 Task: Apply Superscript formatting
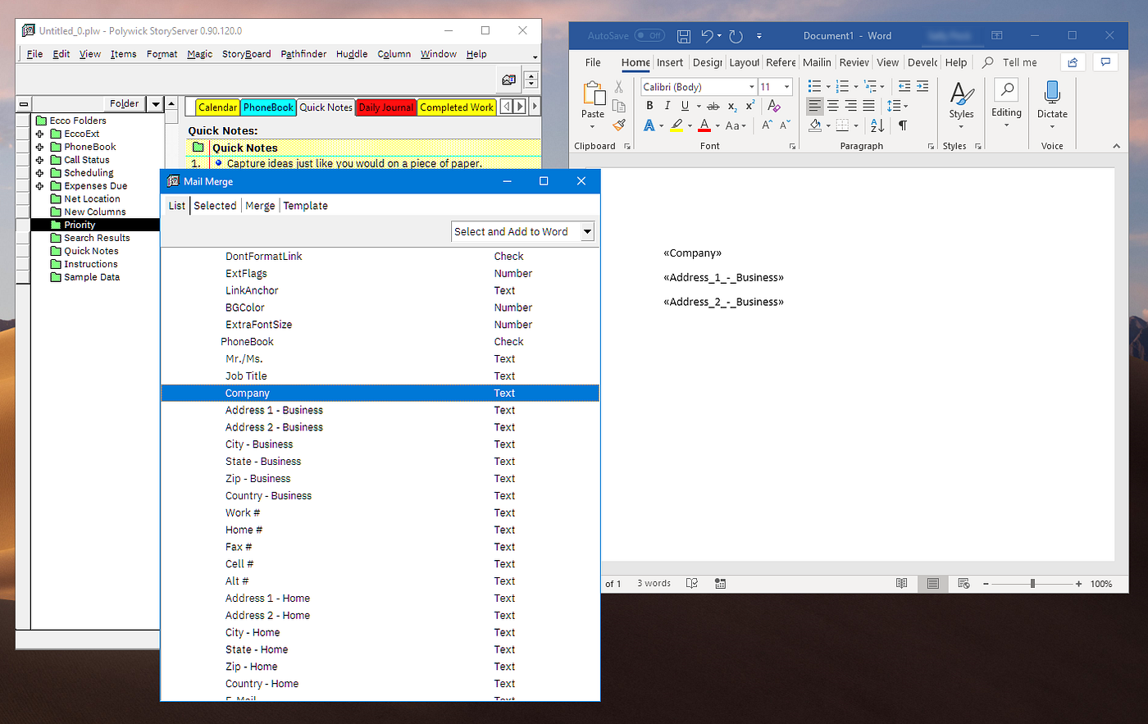[750, 106]
